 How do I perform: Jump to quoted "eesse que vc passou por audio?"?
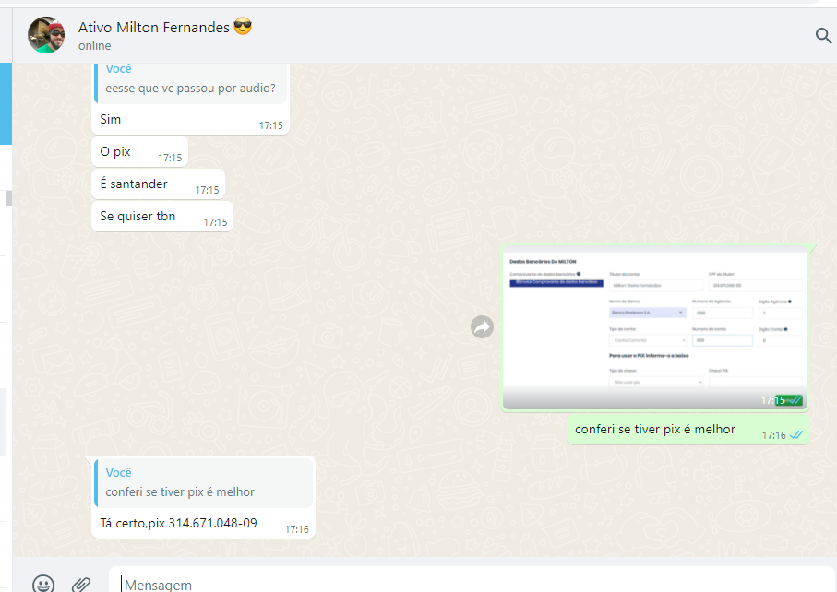191,80
